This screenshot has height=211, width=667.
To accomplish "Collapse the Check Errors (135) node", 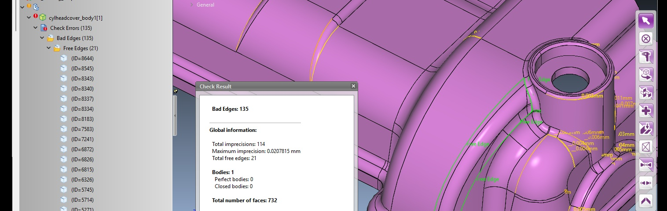I will click(36, 28).
